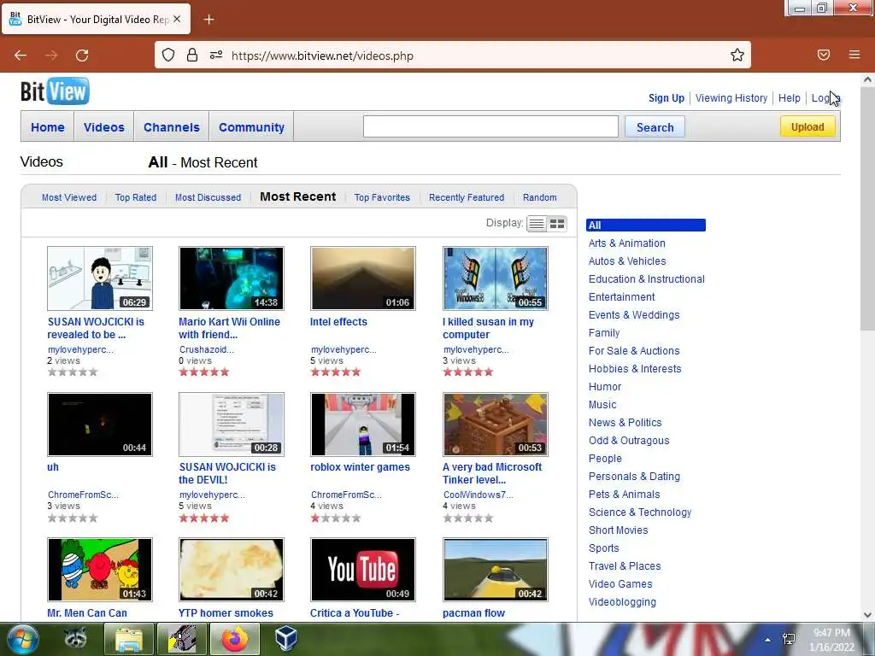Viewport: 875px width, 656px height.
Task: Select the Recently Featured tab
Action: (x=467, y=197)
